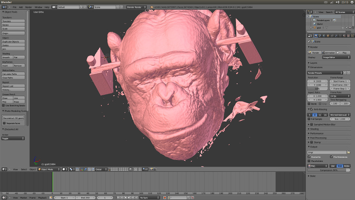The width and height of the screenshot is (355, 200).
Task: Open the No Sync dropdown
Action: pos(149,197)
